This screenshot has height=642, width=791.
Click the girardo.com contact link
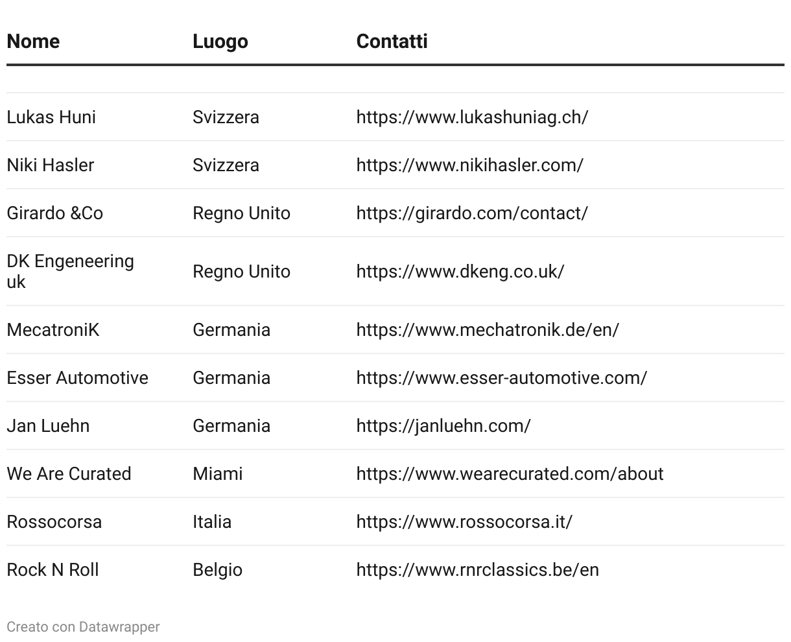[472, 213]
